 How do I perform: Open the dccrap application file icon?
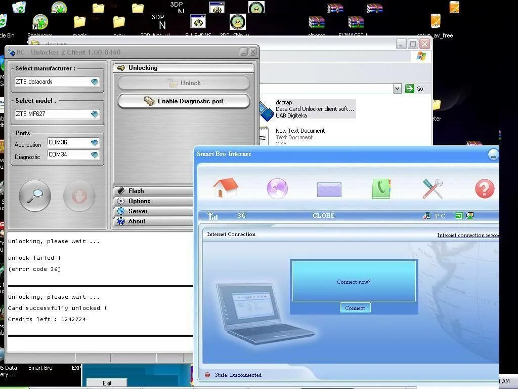coord(266,111)
